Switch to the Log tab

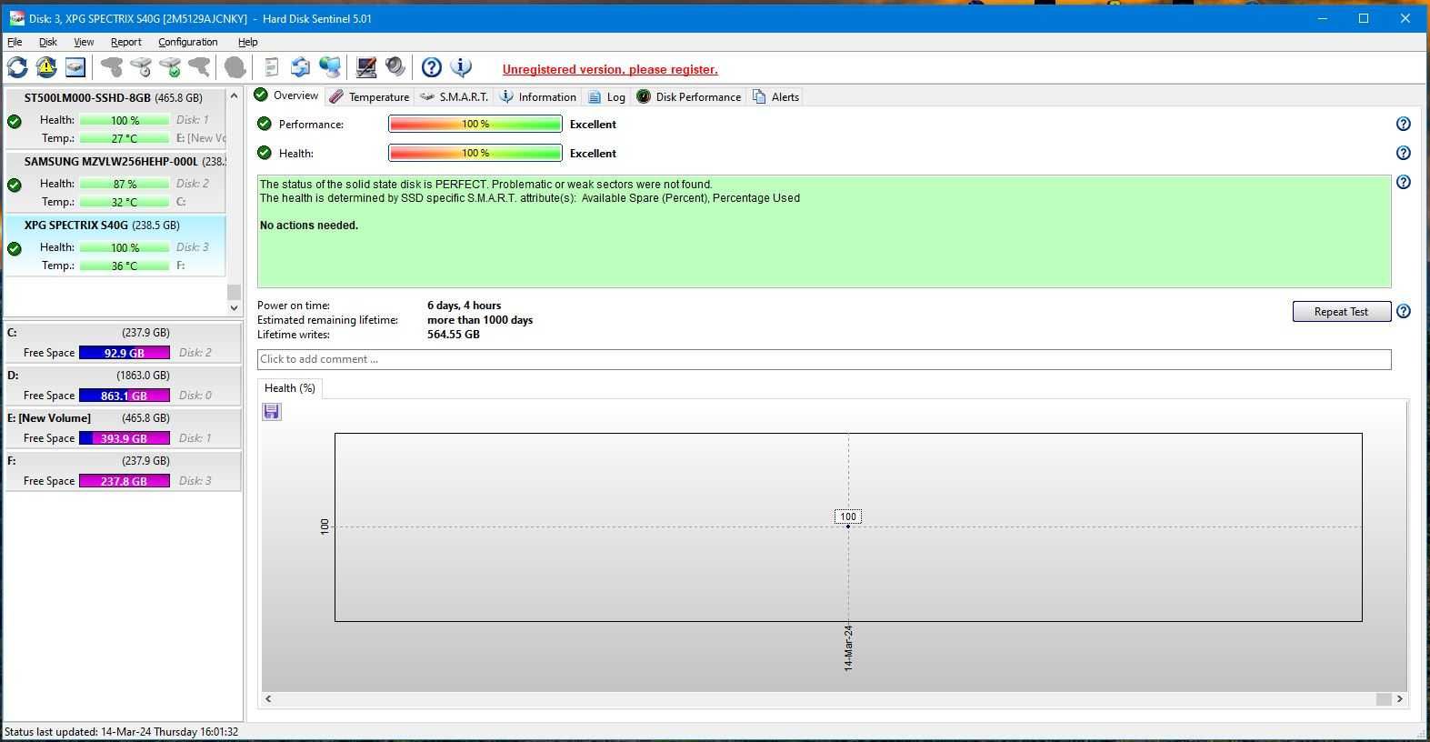pos(606,96)
